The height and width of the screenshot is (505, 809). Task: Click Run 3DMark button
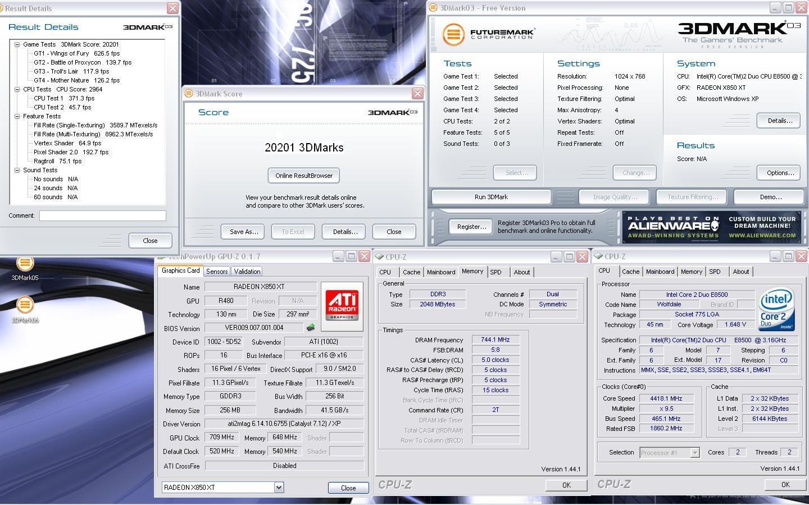(x=491, y=197)
